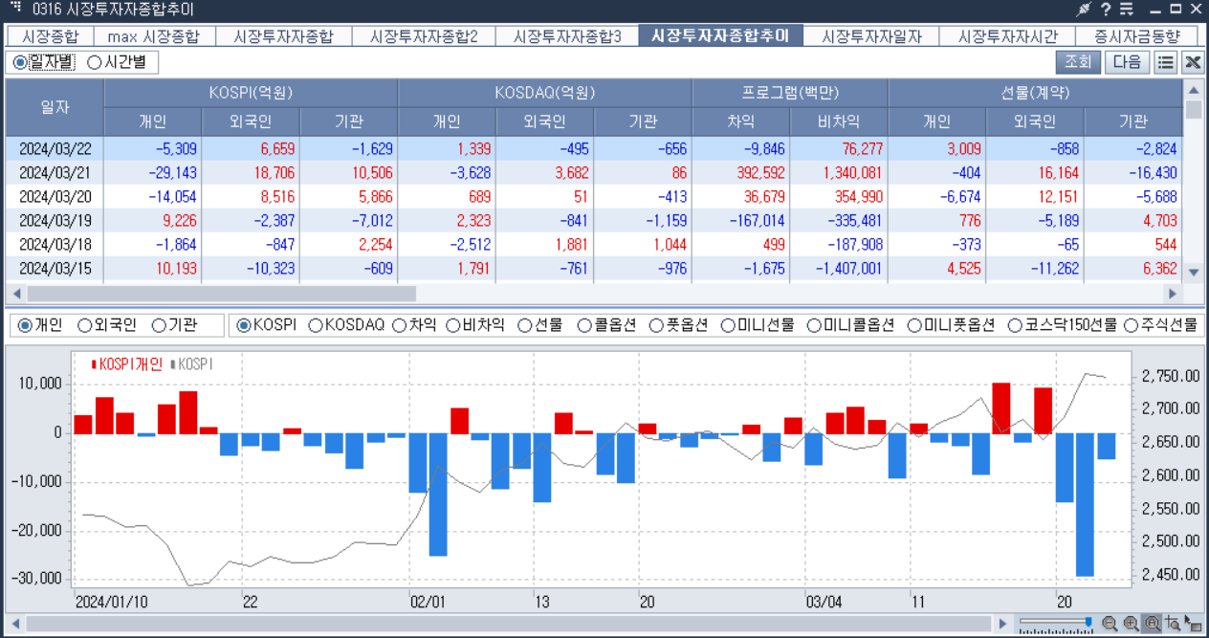Click the table's scroll left arrow

coord(14,294)
